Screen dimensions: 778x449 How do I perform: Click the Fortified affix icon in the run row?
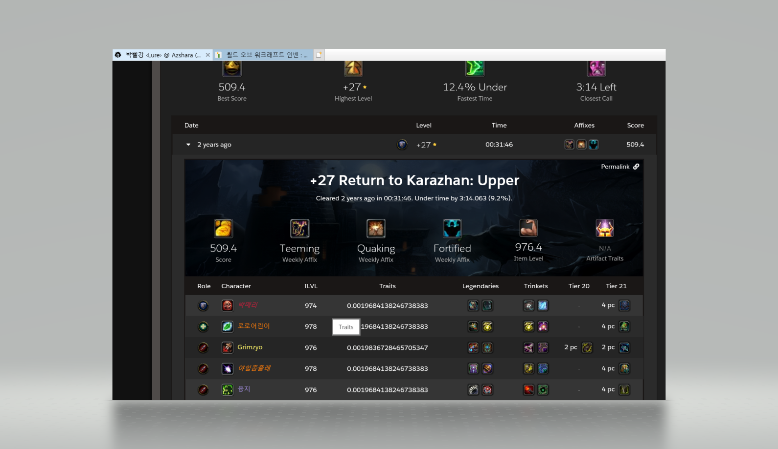click(x=594, y=145)
